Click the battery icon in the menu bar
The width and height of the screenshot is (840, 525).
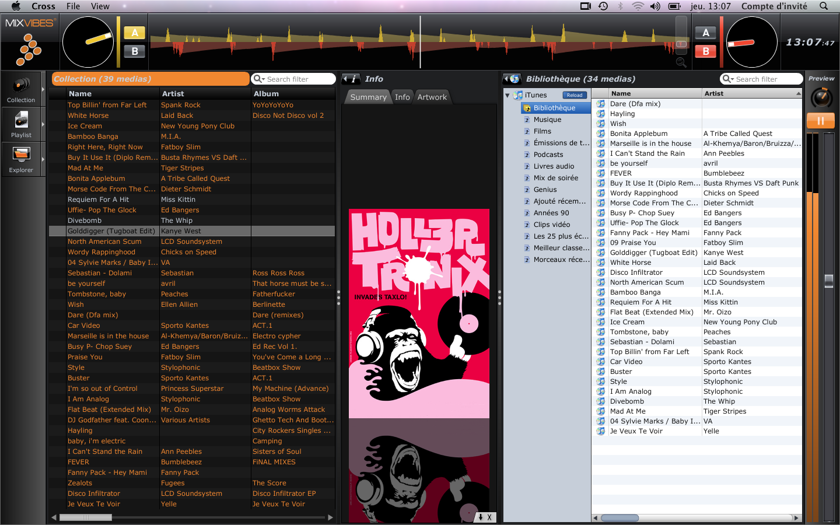[x=674, y=6]
